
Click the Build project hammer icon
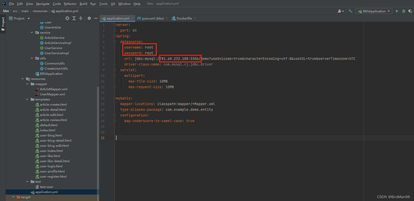(x=350, y=11)
